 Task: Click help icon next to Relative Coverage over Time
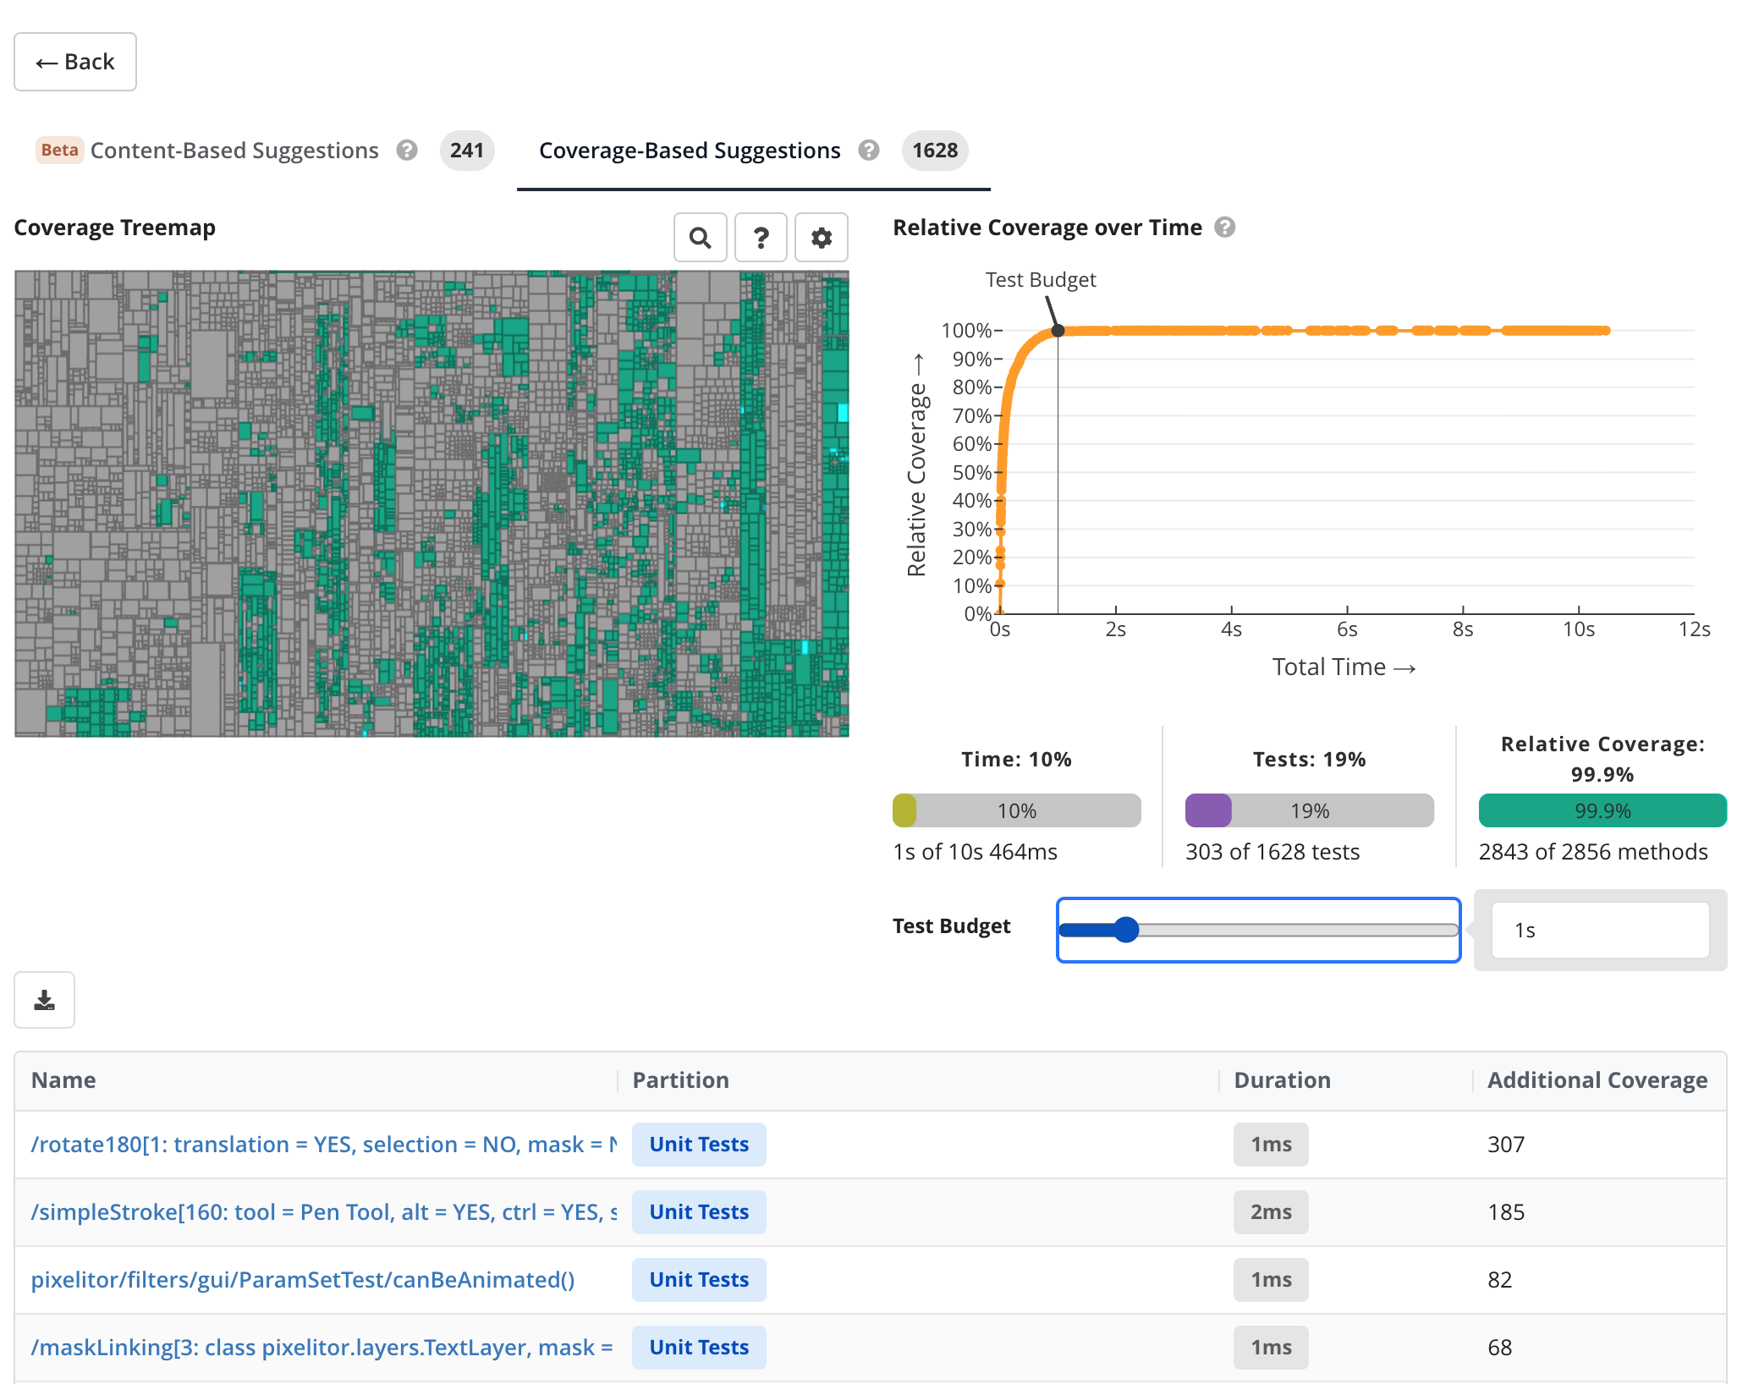pyautogui.click(x=1225, y=228)
